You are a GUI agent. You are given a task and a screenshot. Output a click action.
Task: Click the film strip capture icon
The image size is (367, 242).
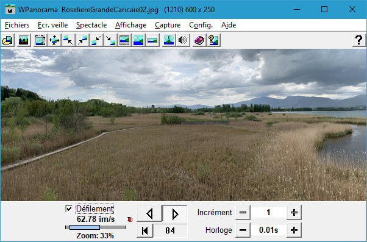tap(40, 40)
